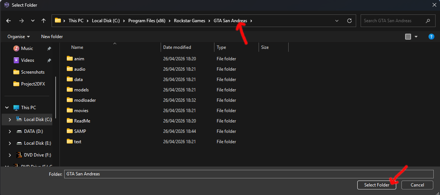Open Music in the sidebar
This screenshot has height=195, width=440.
[27, 48]
